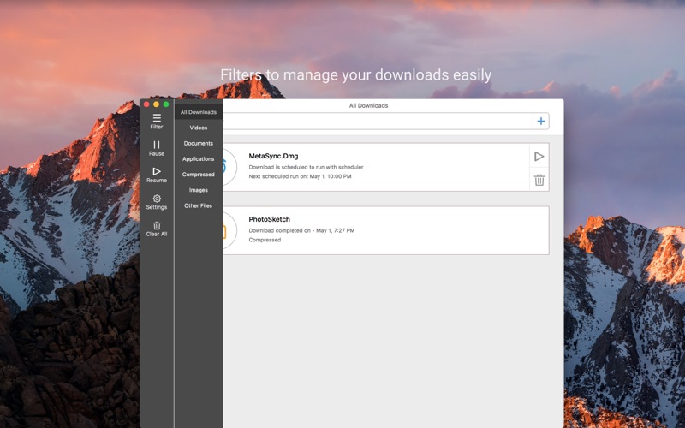
Task: Minimize the window with yellow button
Action: (x=156, y=104)
